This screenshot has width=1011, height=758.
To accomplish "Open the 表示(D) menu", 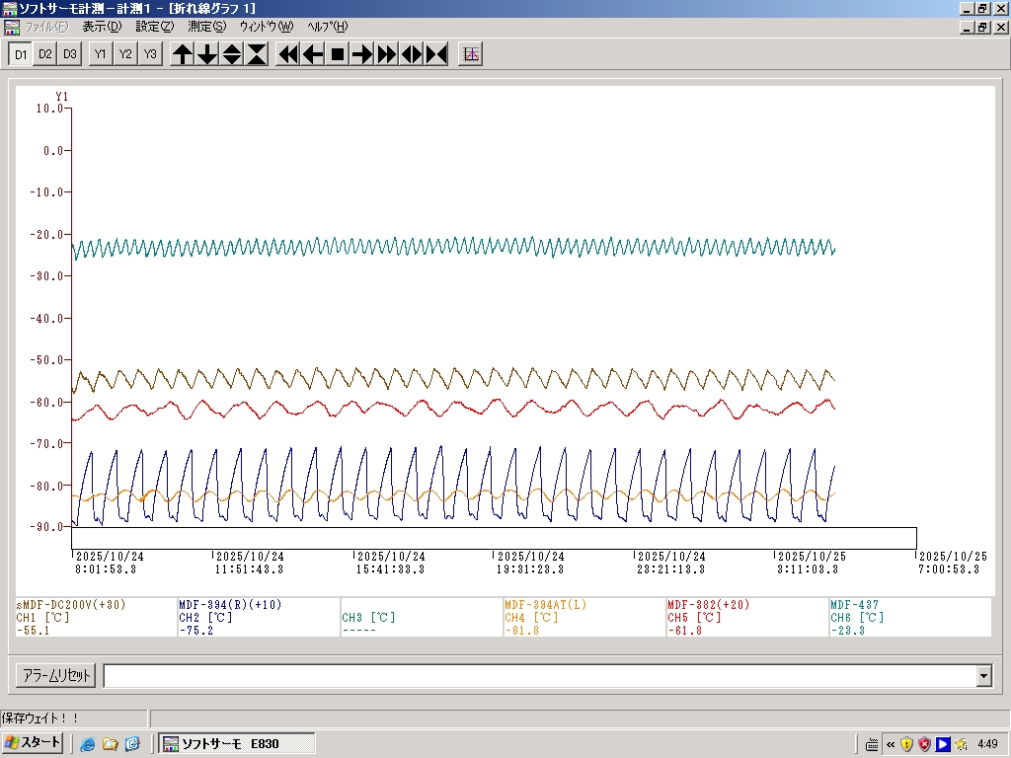I will [x=102, y=27].
